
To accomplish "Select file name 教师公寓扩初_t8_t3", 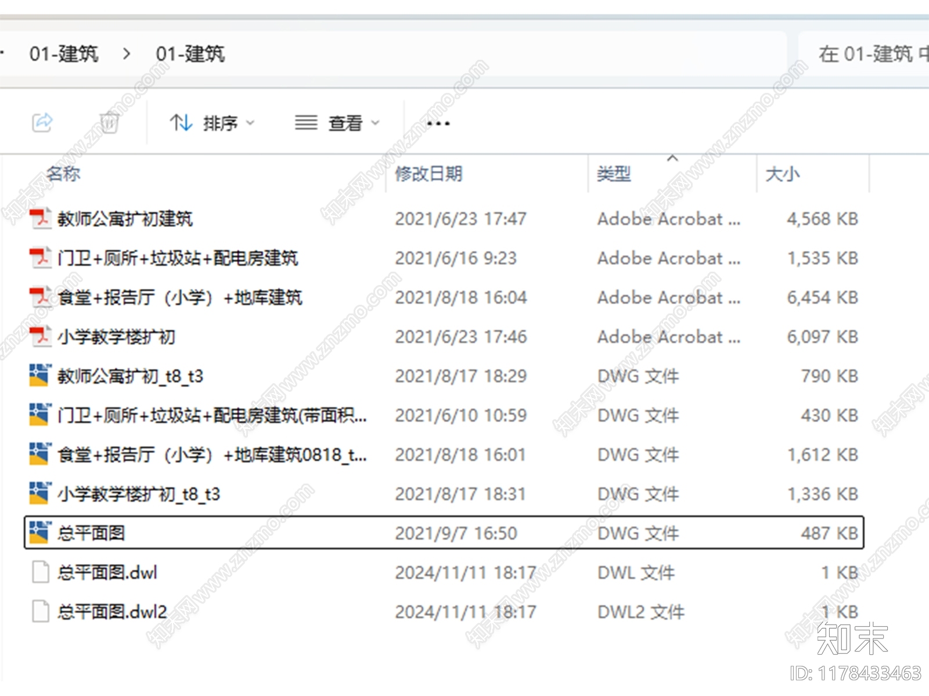I will tap(130, 376).
